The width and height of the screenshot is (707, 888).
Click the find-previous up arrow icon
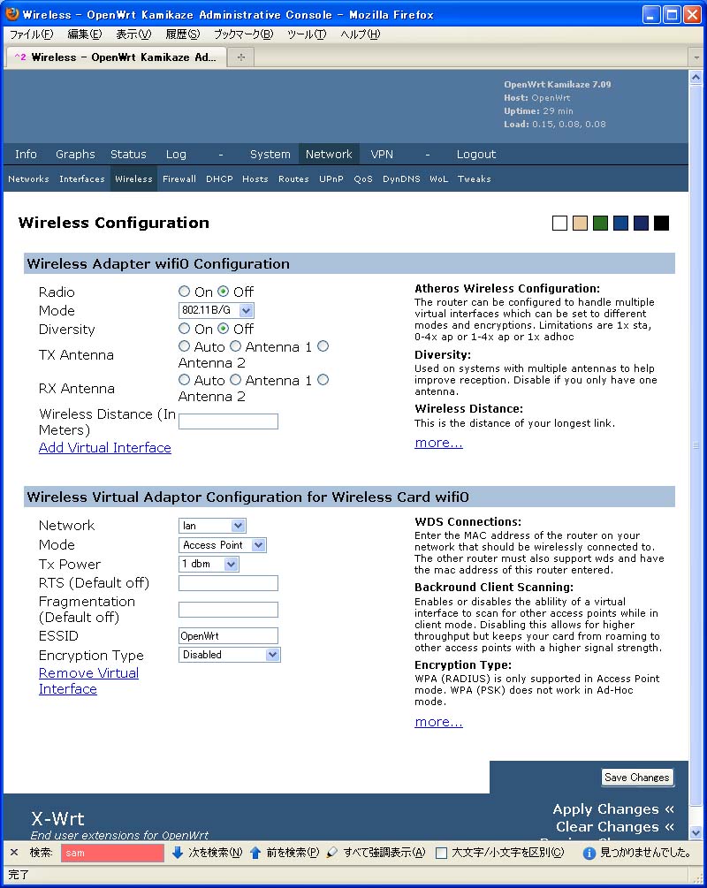click(x=255, y=853)
